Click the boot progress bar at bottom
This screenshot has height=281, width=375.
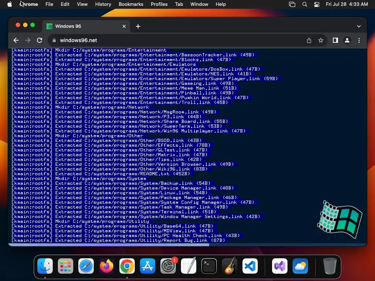187,245
